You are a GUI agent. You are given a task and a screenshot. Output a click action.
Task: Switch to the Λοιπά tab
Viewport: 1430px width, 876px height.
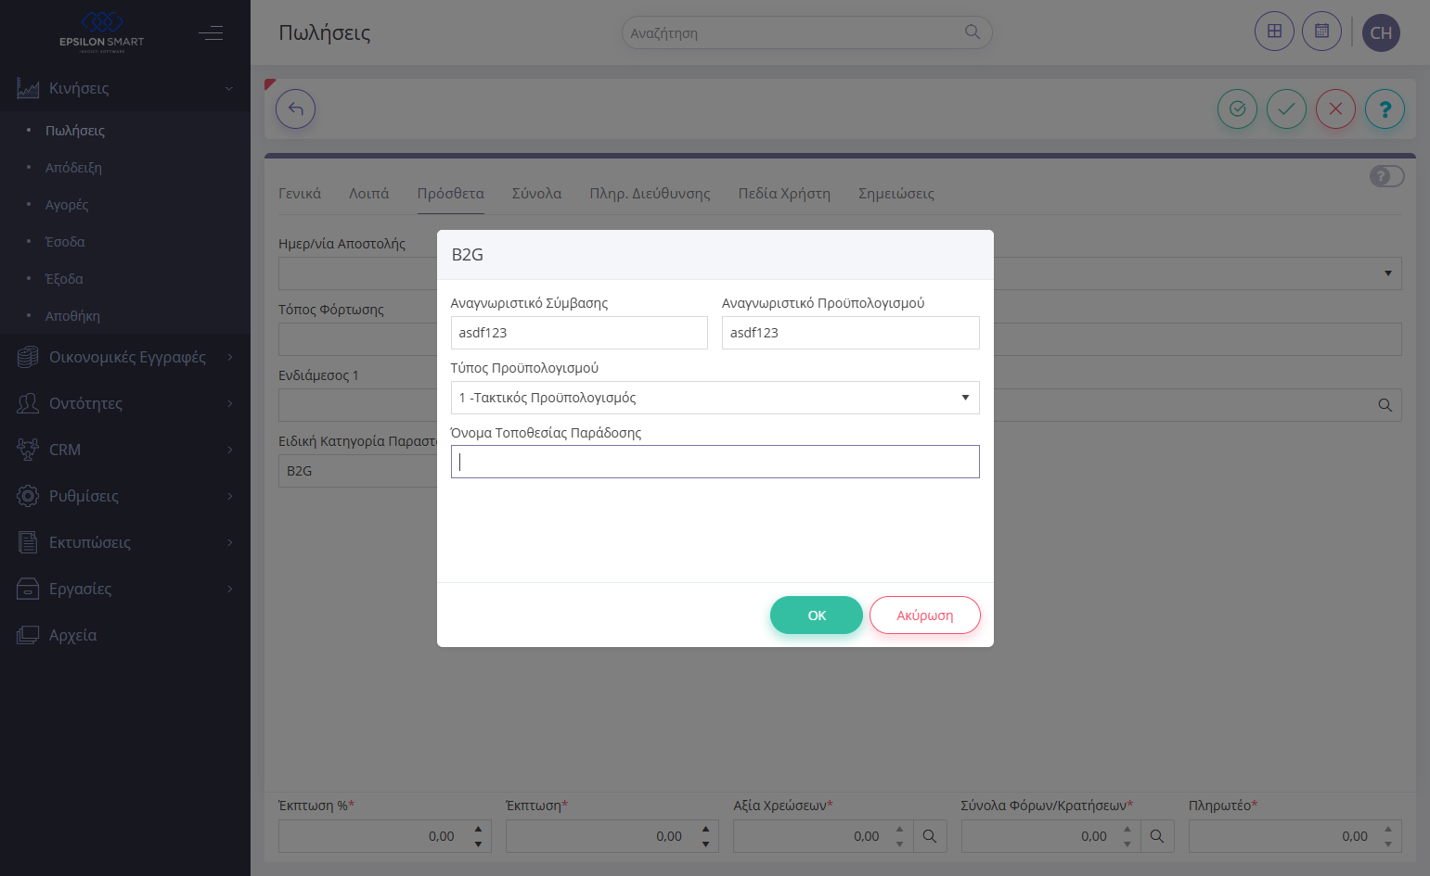tap(368, 194)
